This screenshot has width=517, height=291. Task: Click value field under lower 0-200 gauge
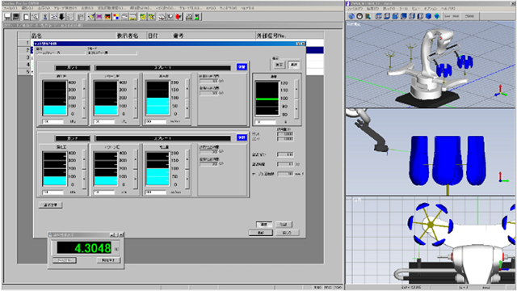click(x=156, y=192)
